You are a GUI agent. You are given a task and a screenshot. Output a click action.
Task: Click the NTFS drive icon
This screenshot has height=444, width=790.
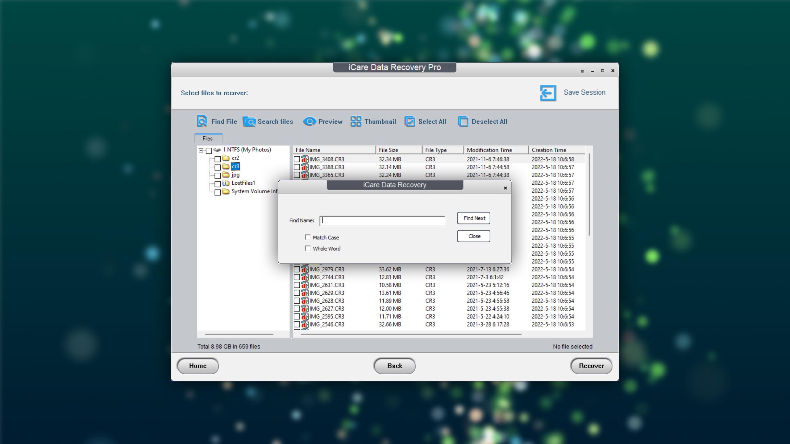pos(217,150)
